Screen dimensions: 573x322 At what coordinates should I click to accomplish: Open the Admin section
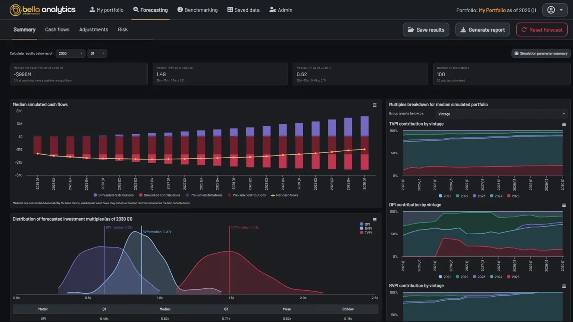281,10
